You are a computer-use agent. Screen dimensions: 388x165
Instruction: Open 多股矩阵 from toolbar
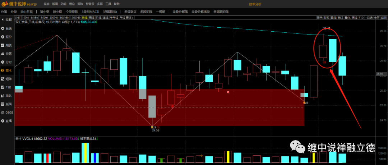point(146,12)
